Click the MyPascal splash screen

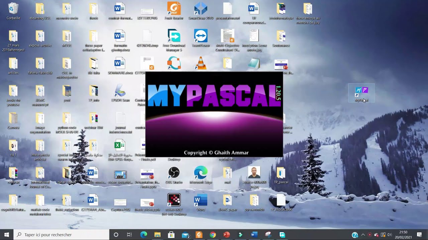click(x=214, y=114)
